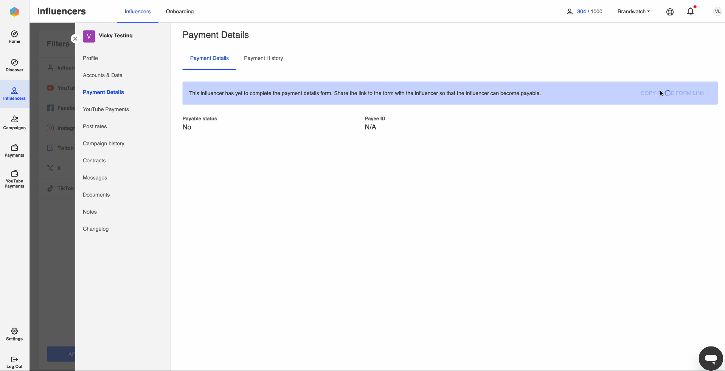
Task: Open the chat support bubble
Action: tap(711, 359)
